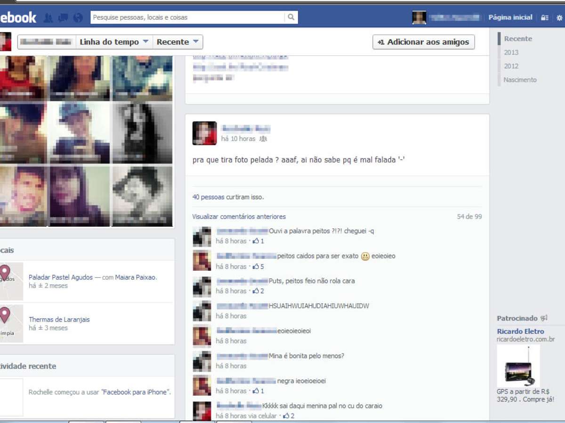Focus the "Pesquise pessoas, locais e coisas" search field
This screenshot has width=565, height=423.
coord(188,17)
